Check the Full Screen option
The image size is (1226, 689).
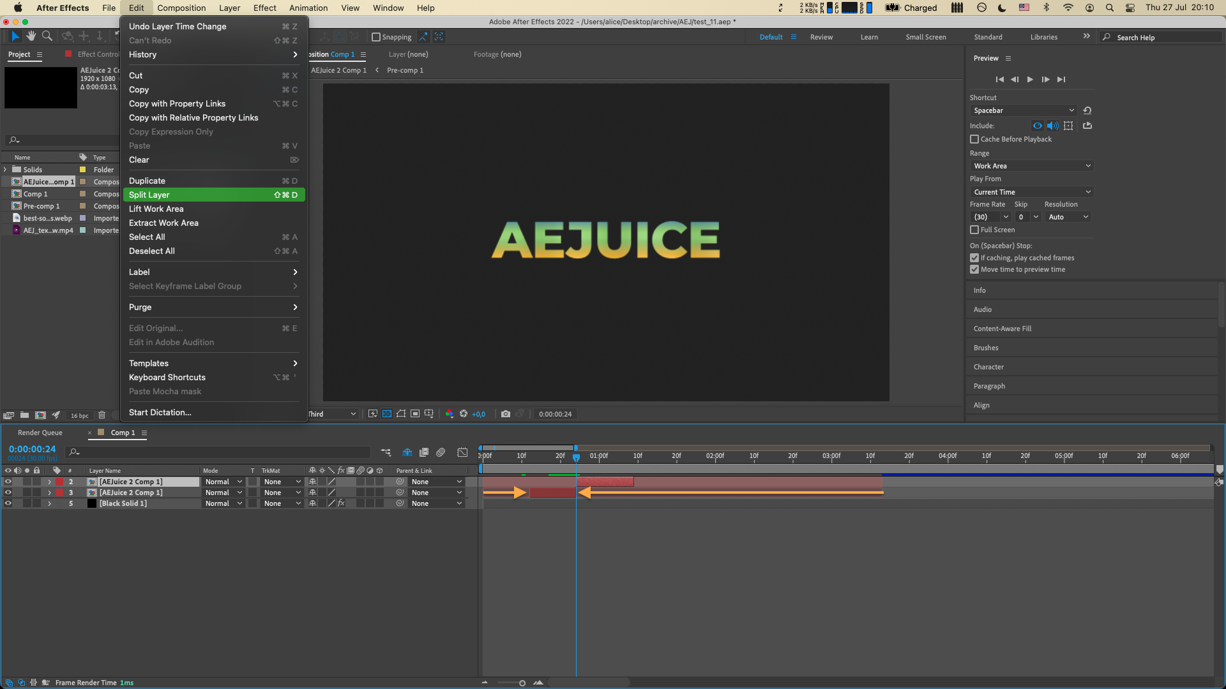(x=974, y=230)
